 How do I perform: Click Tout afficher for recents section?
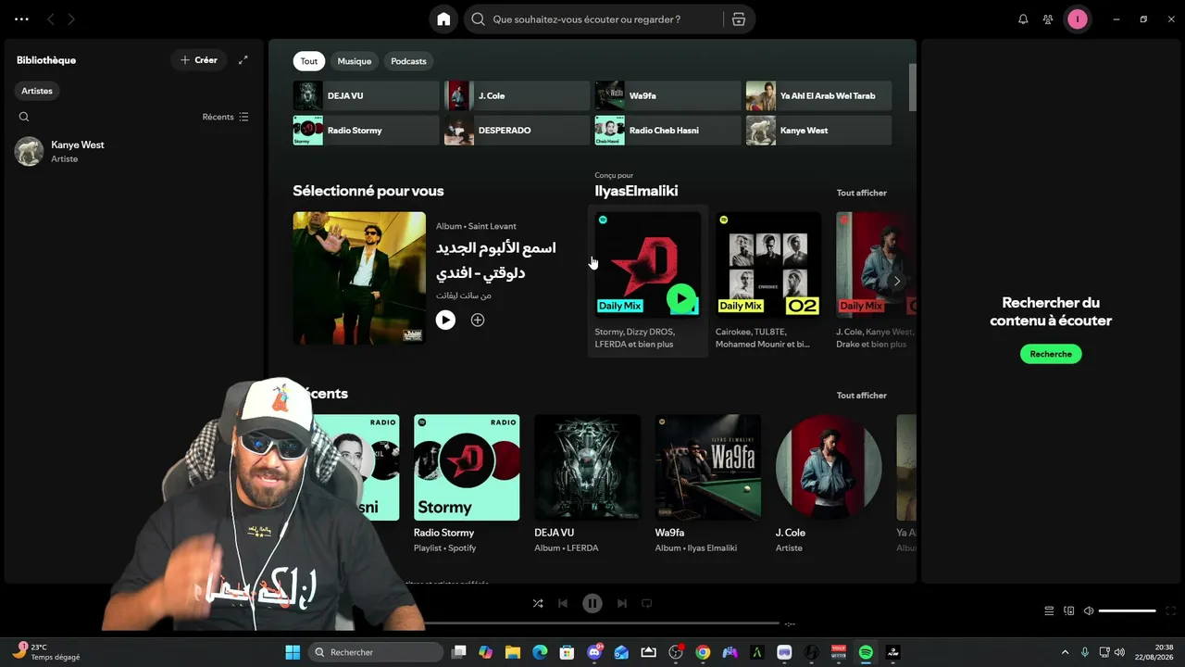click(x=861, y=396)
